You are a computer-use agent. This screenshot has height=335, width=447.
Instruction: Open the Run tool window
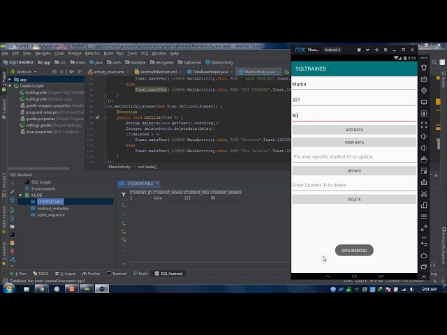(18, 274)
